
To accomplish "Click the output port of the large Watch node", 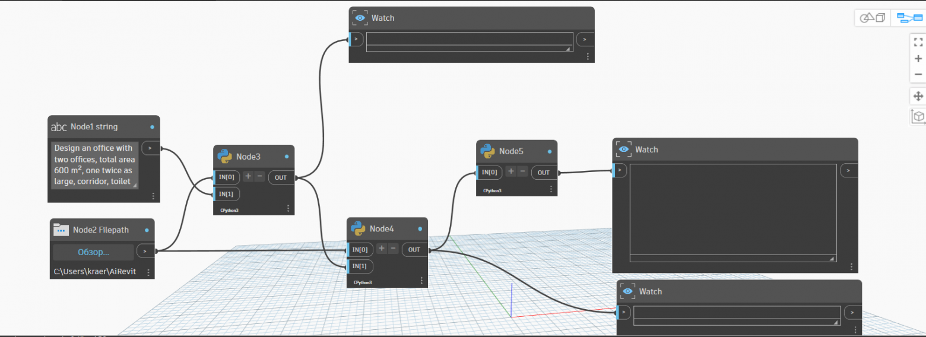I will tap(849, 170).
